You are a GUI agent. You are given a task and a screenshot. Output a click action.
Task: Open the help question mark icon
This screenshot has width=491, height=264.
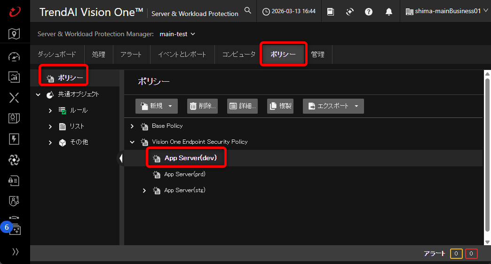(x=369, y=12)
